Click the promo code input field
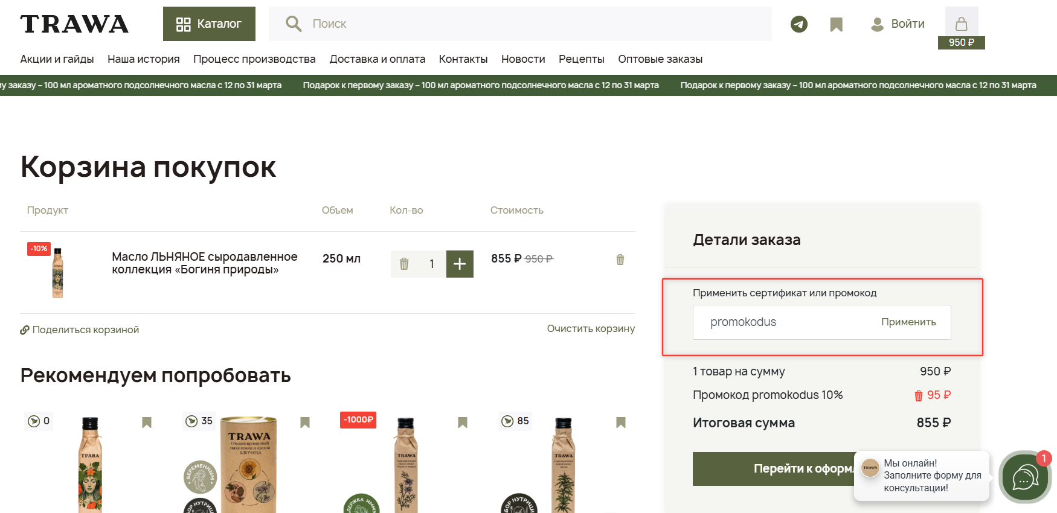1057x513 pixels. [785, 322]
